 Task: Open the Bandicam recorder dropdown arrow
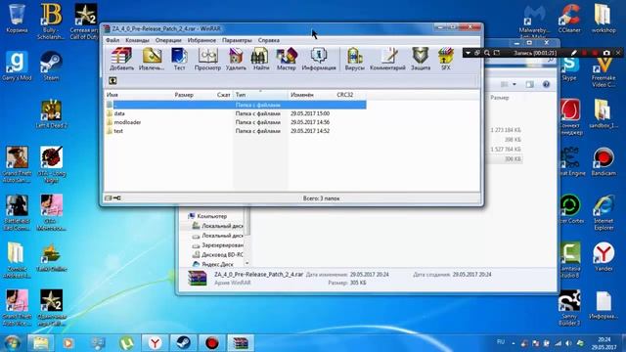tap(468, 53)
